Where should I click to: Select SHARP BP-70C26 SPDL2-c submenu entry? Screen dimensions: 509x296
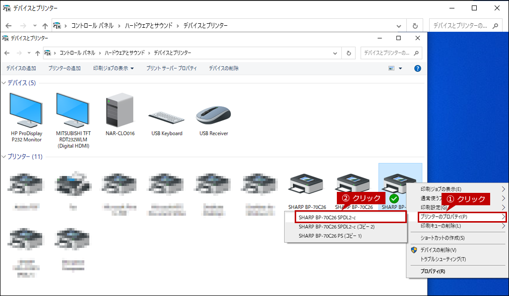[327, 217]
